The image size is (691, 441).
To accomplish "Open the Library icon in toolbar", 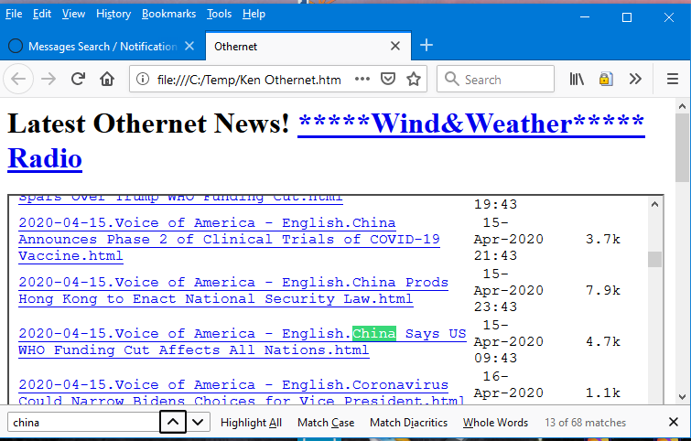I will click(x=577, y=80).
